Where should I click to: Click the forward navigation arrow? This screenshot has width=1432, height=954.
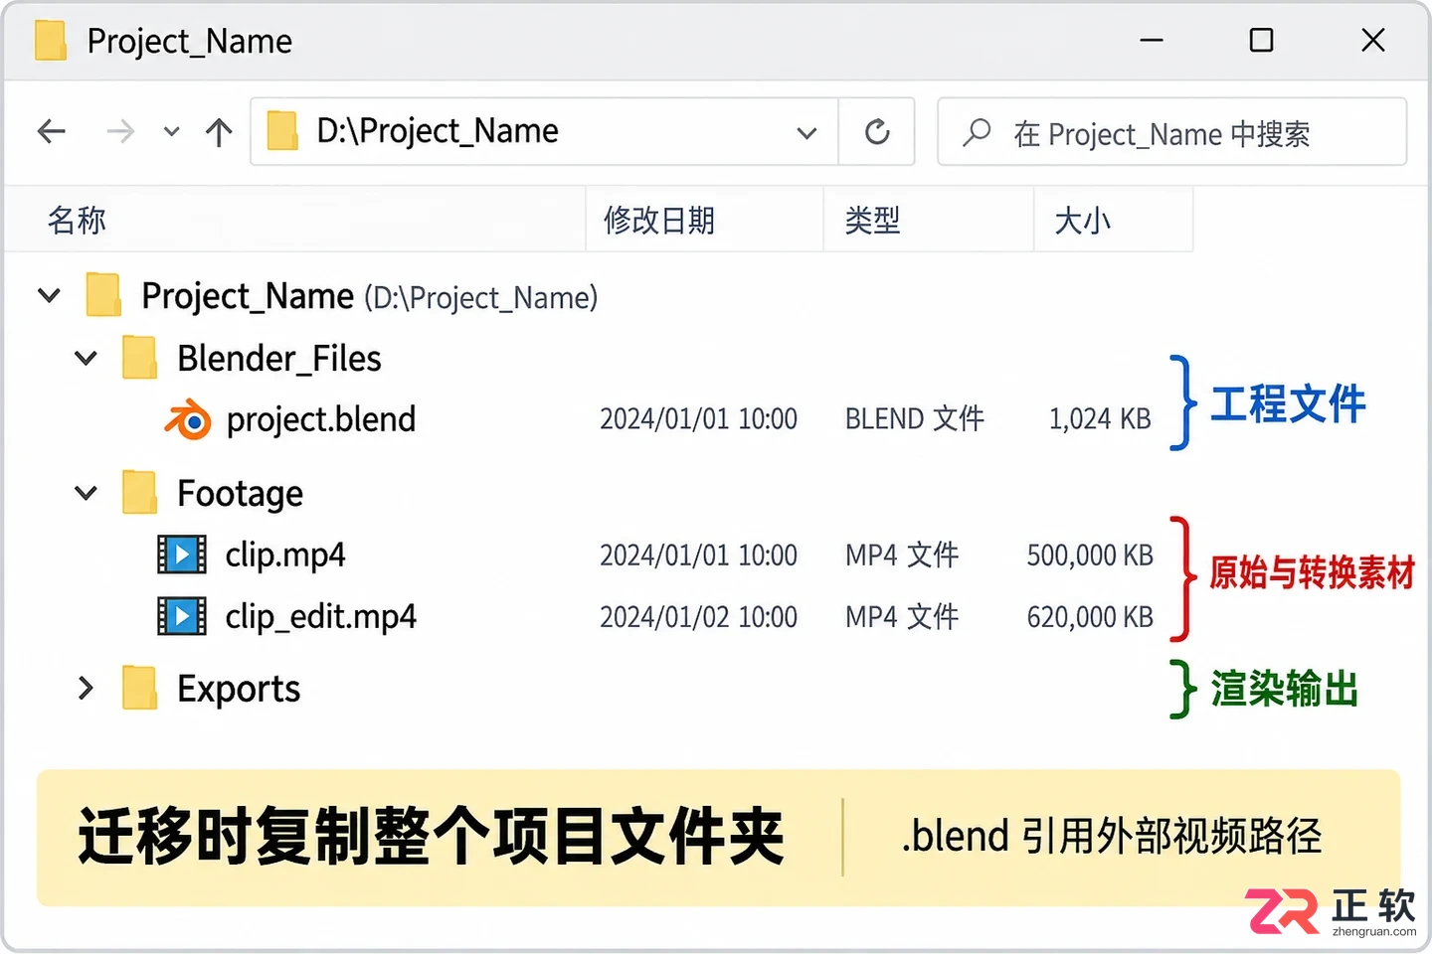120,131
